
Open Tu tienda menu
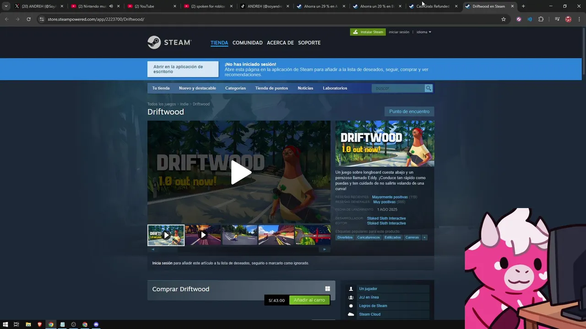[x=161, y=88]
